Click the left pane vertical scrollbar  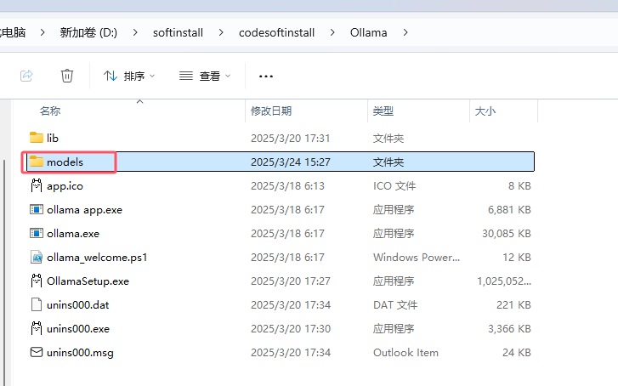click(5, 272)
